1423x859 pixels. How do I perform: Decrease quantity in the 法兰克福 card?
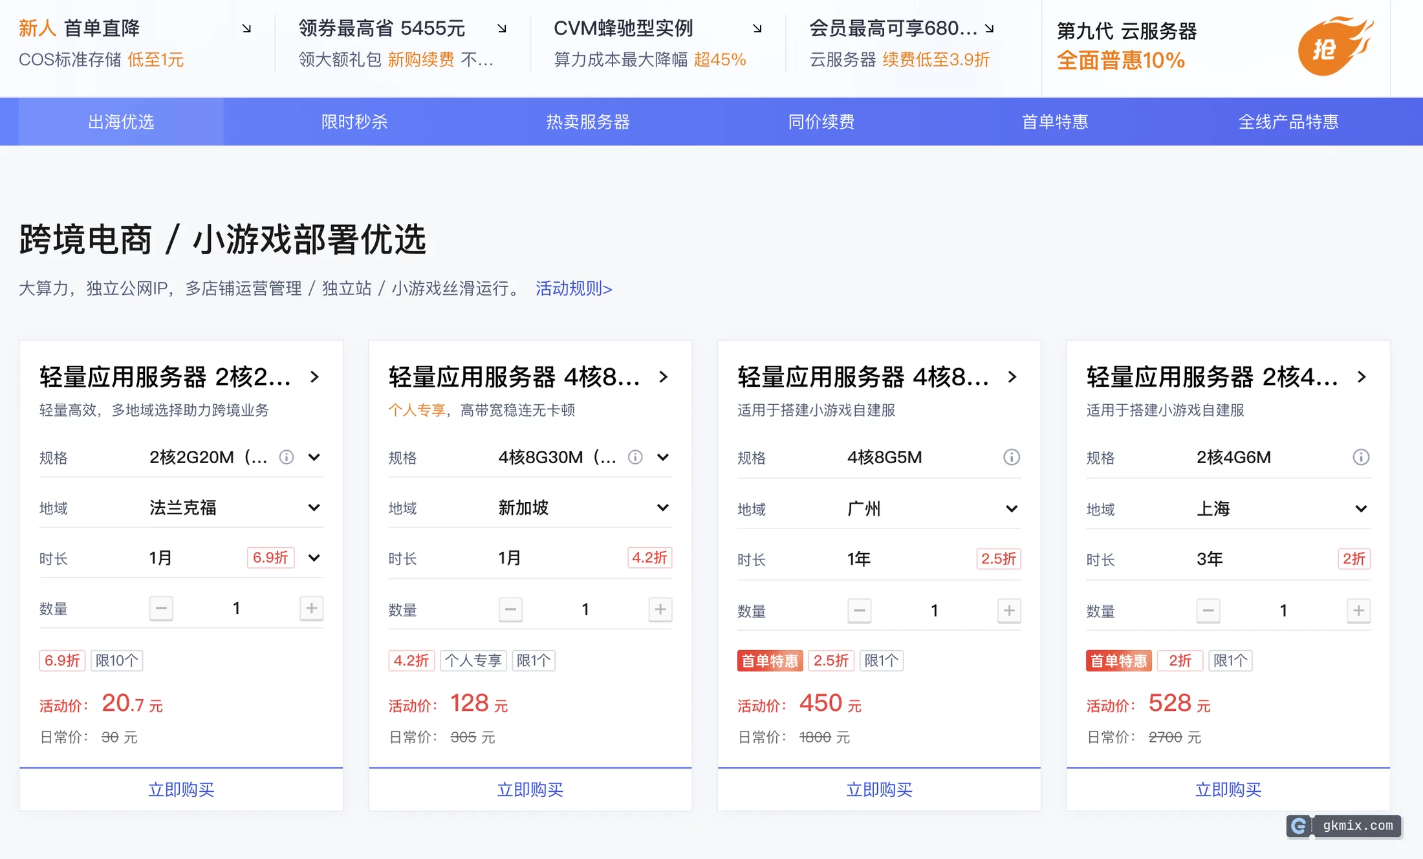coord(161,608)
